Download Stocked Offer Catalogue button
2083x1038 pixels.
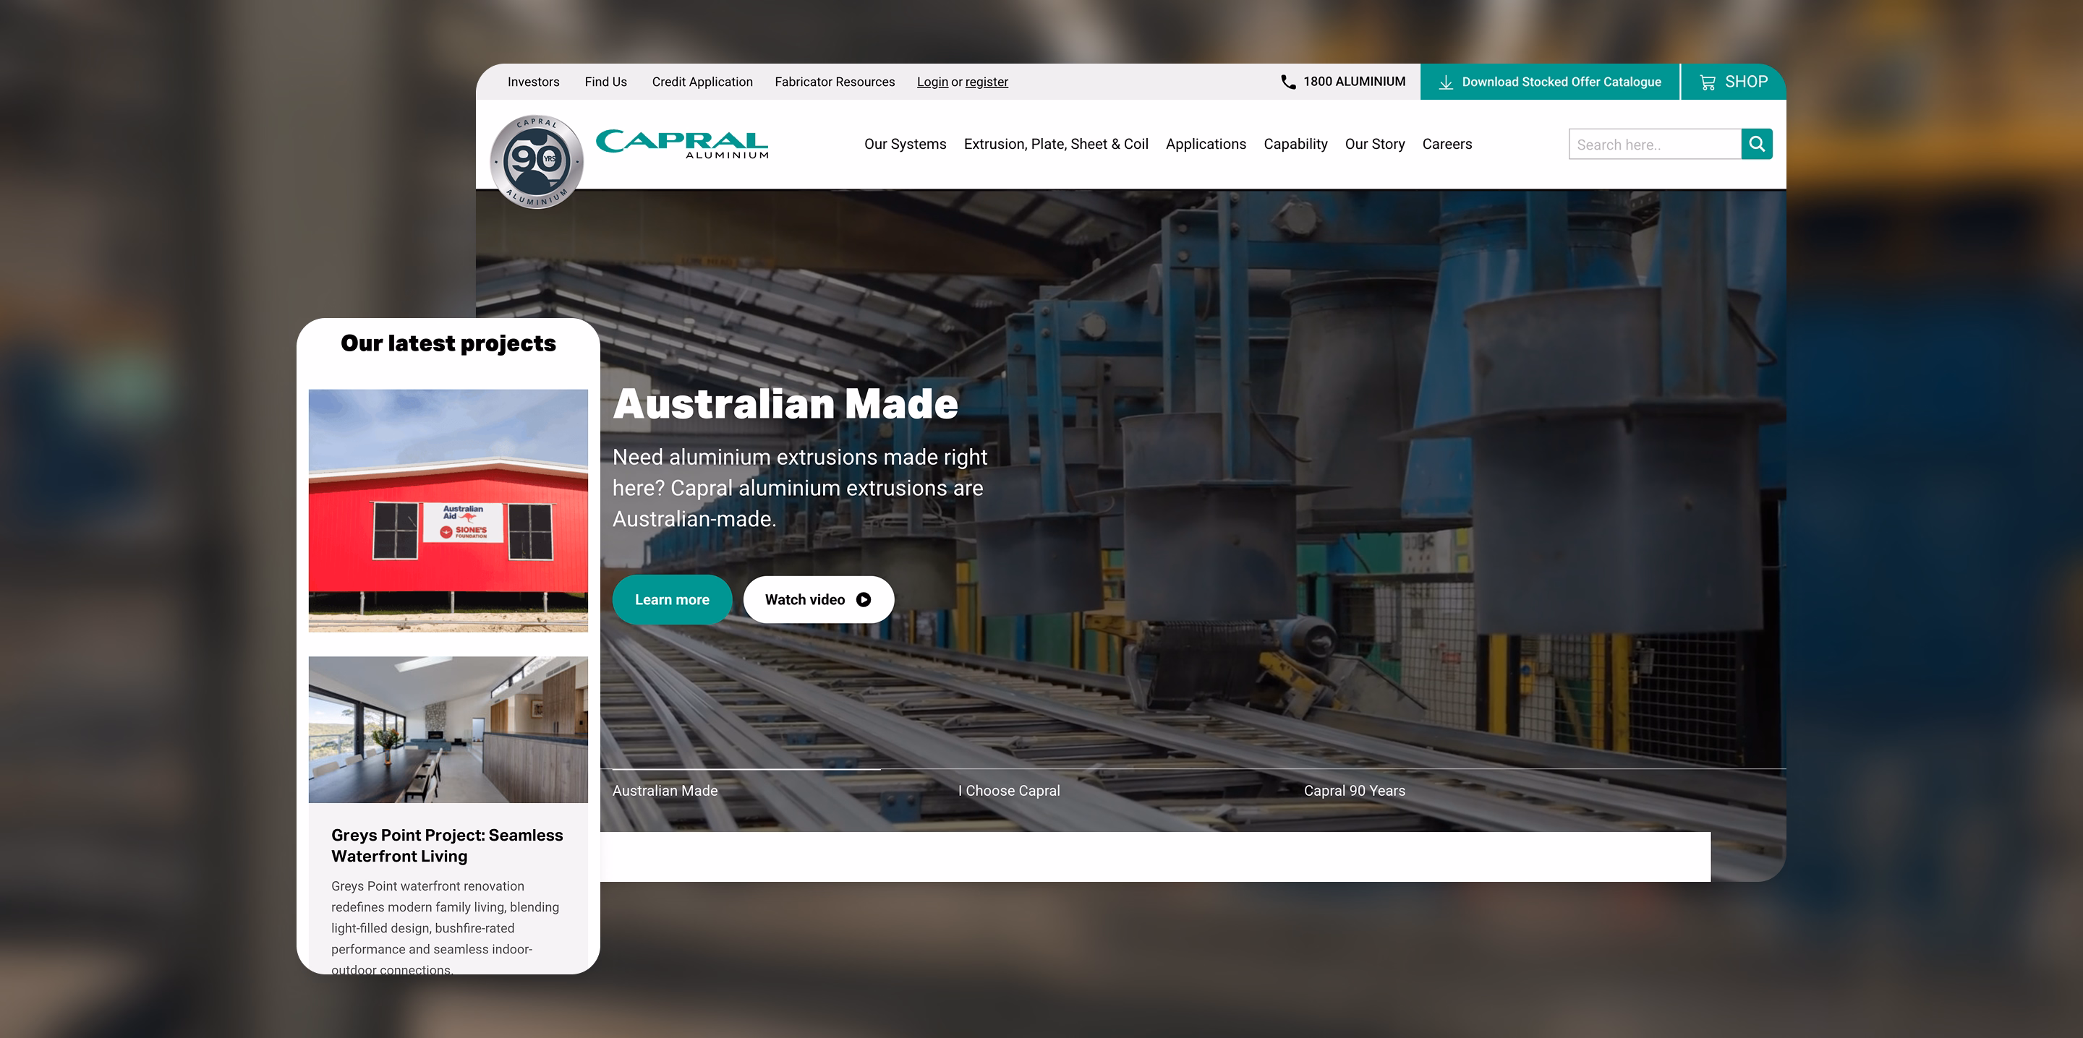[x=1549, y=82]
